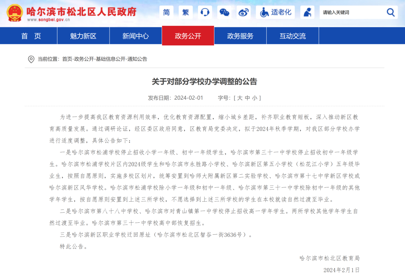Select the 互动交流 navigation tab
Screen dimensions: 405x277
[x=292, y=36]
